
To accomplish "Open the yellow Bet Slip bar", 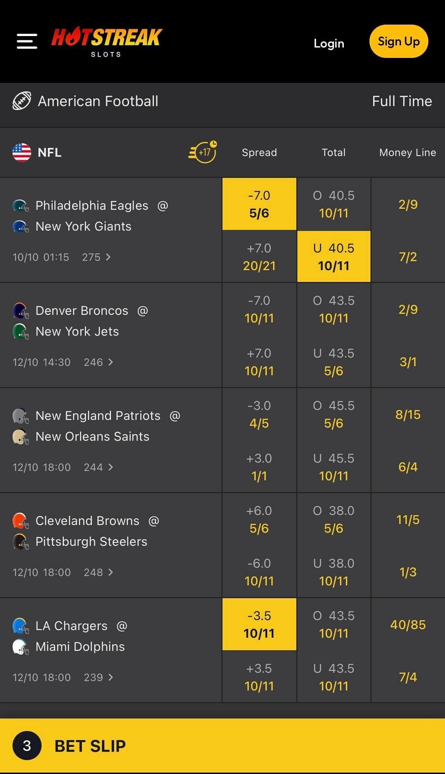I will 222,746.
